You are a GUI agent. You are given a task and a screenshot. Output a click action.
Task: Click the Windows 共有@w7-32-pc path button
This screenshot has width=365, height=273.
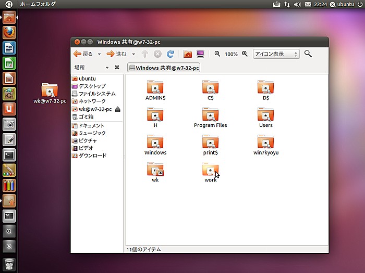pyautogui.click(x=164, y=68)
